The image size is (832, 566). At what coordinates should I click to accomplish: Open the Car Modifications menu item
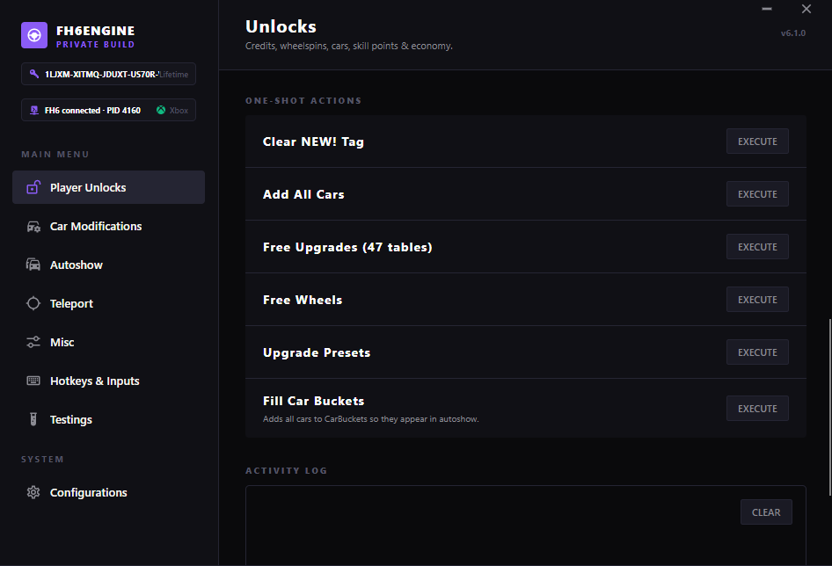(x=108, y=226)
